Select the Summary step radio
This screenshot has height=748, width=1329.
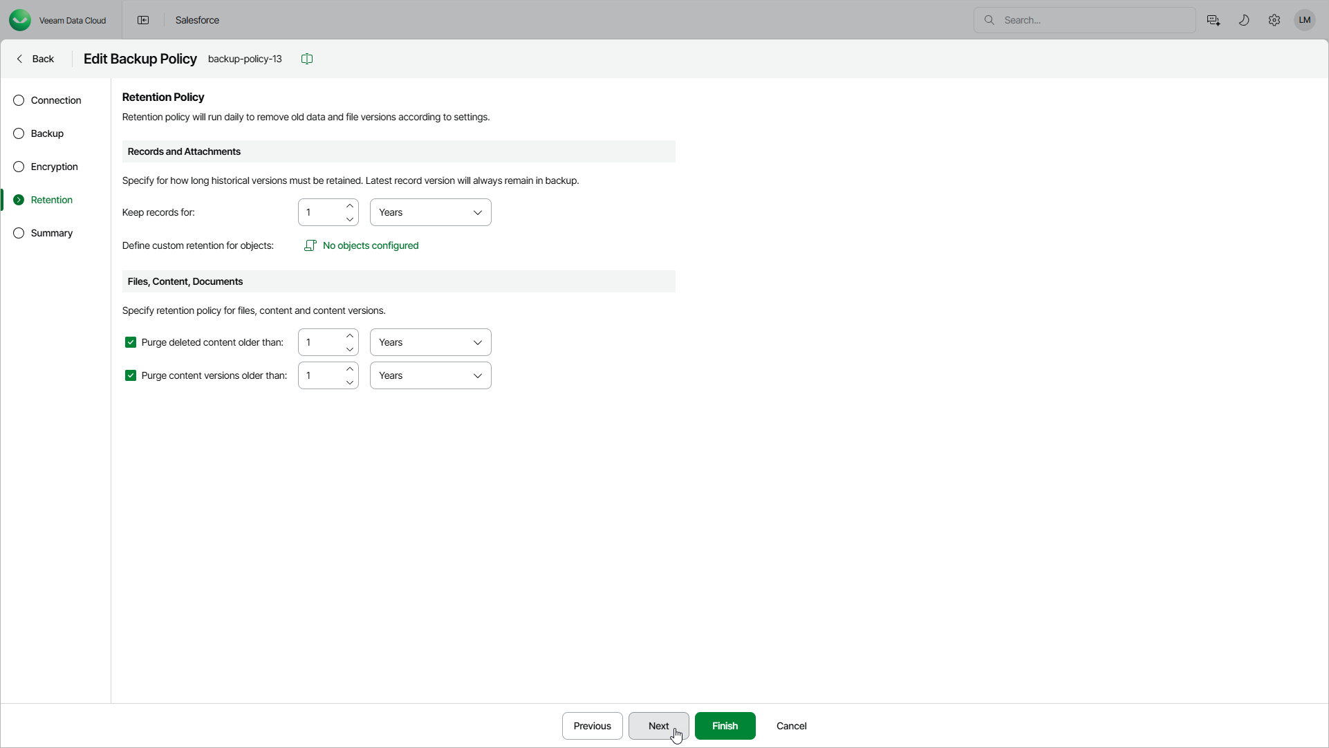(19, 233)
